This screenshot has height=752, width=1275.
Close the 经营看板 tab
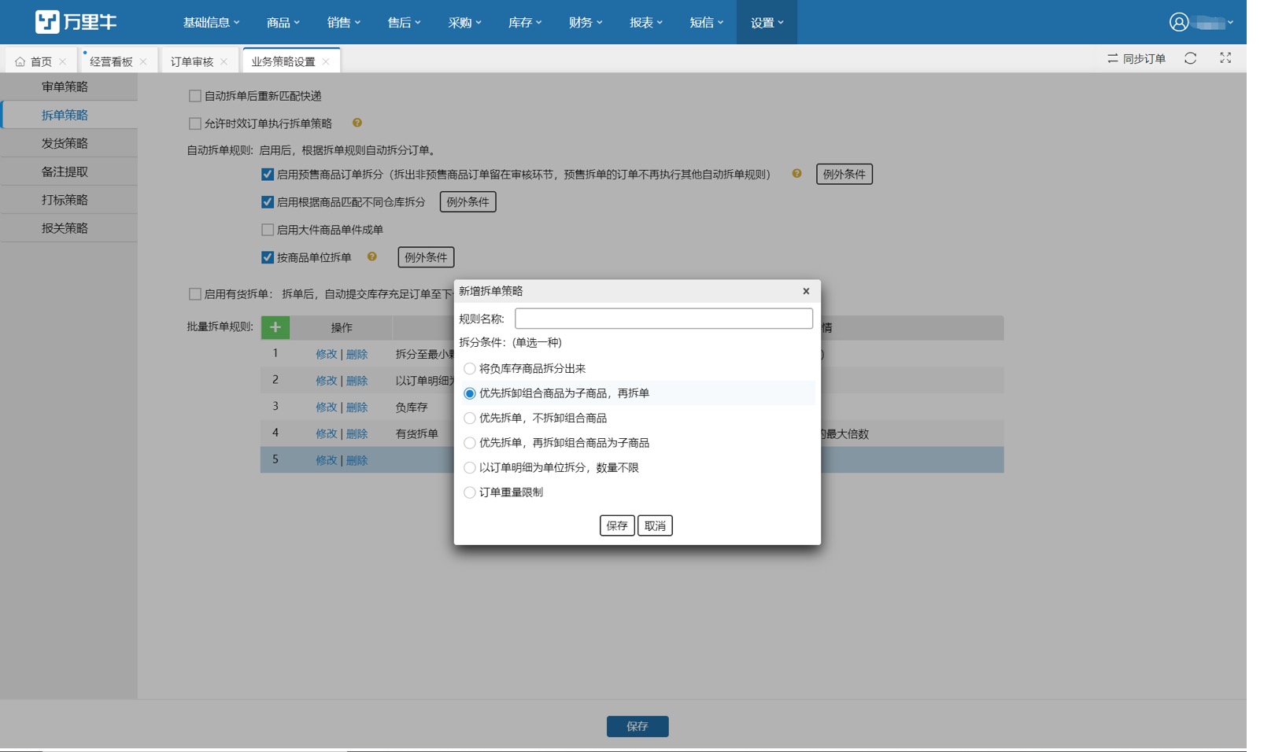[143, 61]
